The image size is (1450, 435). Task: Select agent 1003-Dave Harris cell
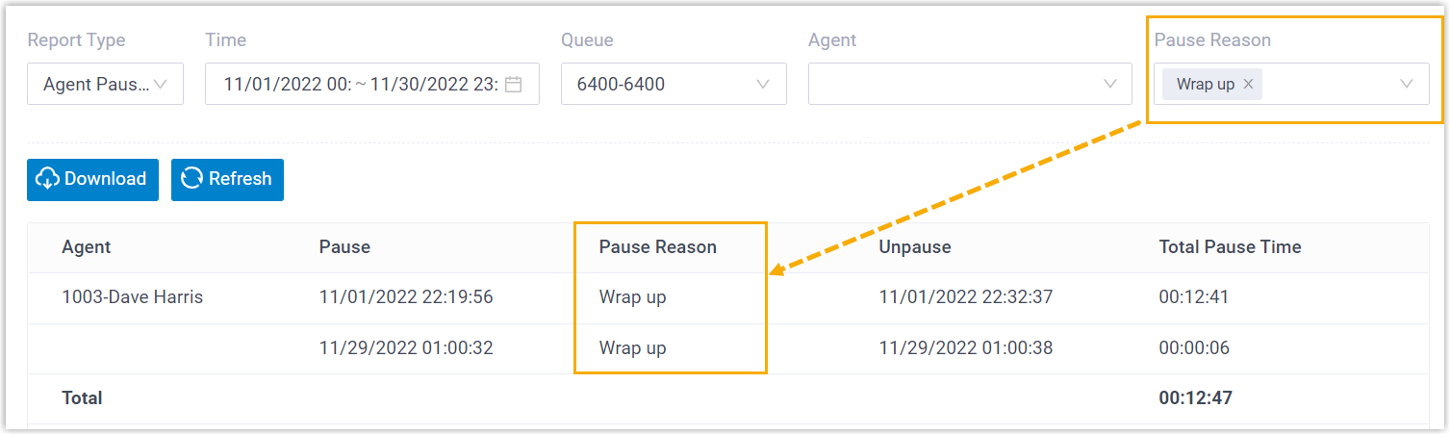[132, 297]
